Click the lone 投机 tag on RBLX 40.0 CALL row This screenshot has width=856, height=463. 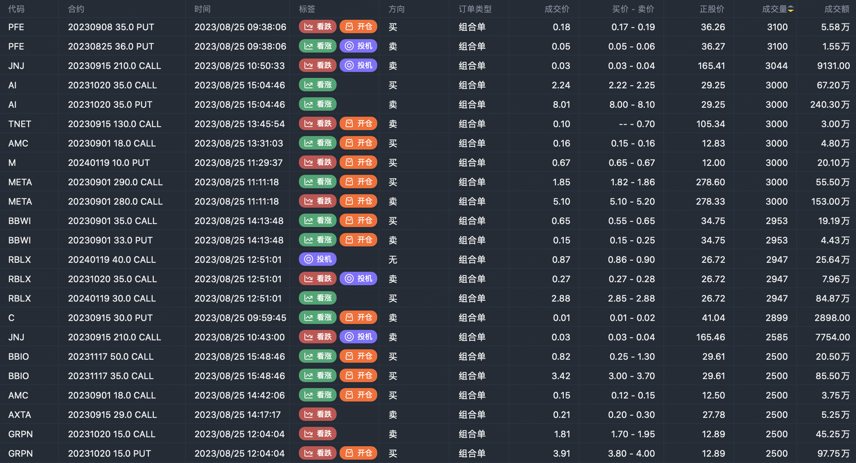point(318,259)
